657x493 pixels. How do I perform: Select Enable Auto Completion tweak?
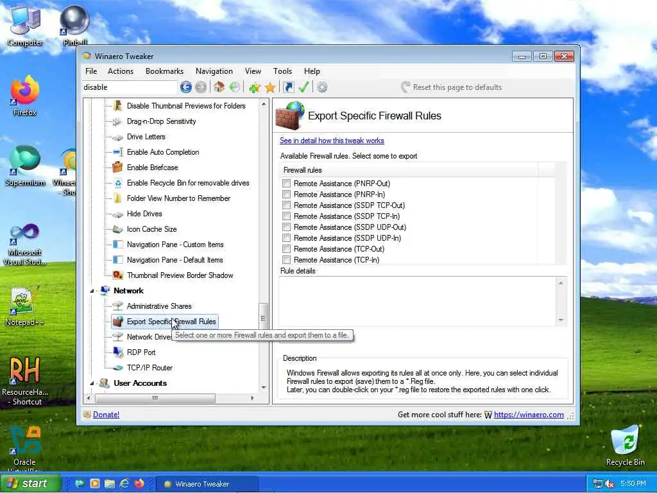(162, 152)
